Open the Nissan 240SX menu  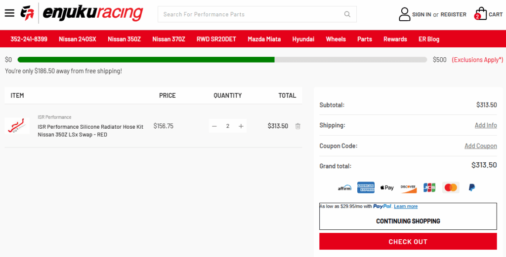(78, 39)
